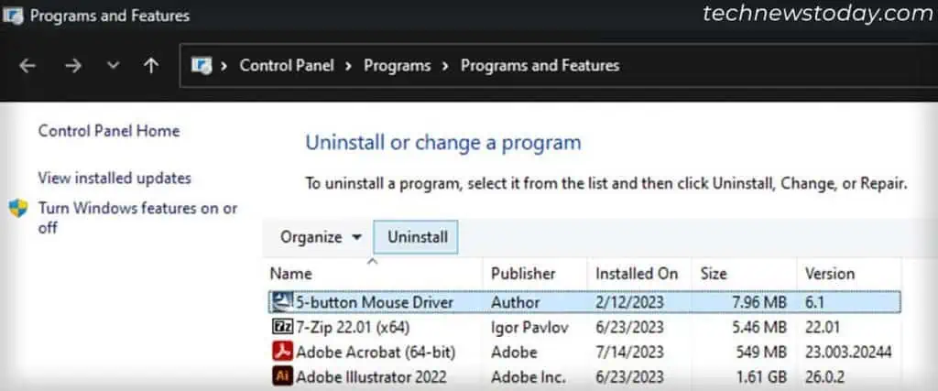Select Programs and Features breadcrumb
The width and height of the screenshot is (938, 391).
[x=540, y=65]
